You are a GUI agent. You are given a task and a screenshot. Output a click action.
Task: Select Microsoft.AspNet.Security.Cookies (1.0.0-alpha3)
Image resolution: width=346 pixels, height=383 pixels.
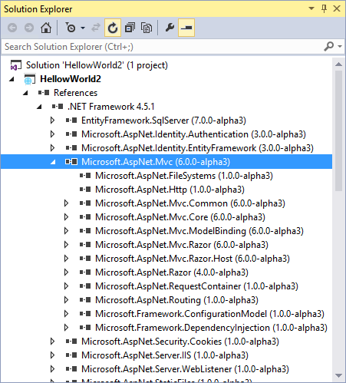pyautogui.click(x=180, y=342)
